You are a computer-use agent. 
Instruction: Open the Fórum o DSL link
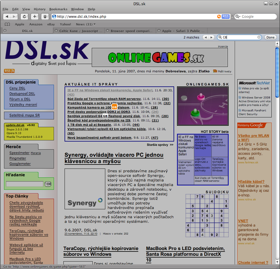(20, 99)
